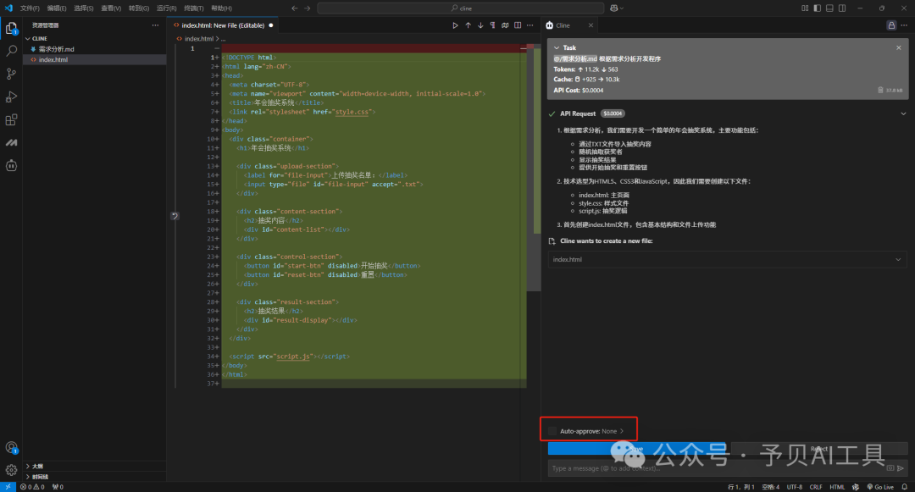The image size is (915, 492).
Task: Go to next change with down arrow
Action: tap(480, 25)
